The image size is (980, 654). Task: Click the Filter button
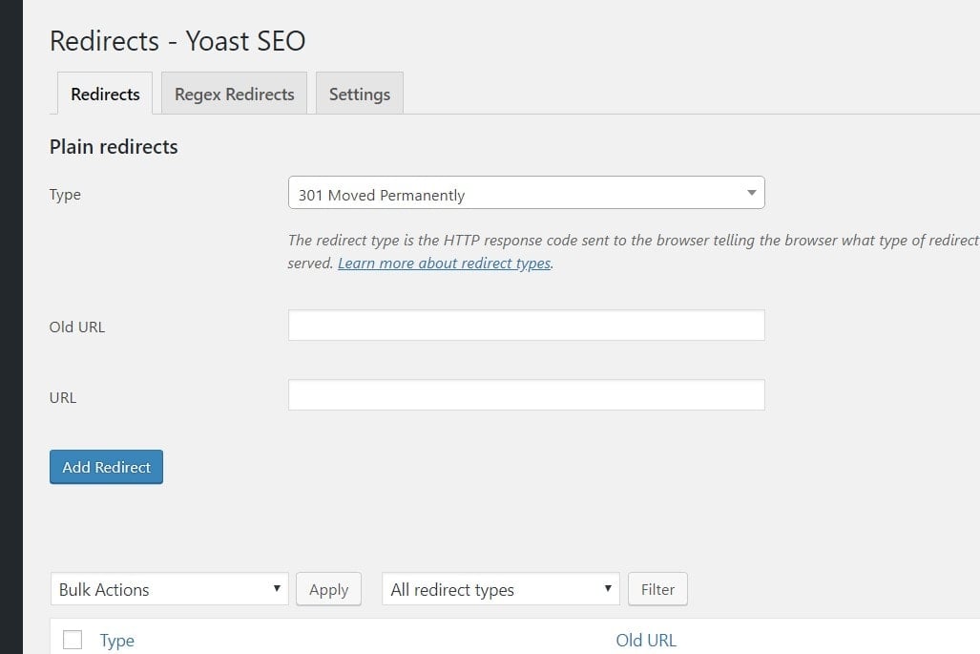[x=657, y=589]
